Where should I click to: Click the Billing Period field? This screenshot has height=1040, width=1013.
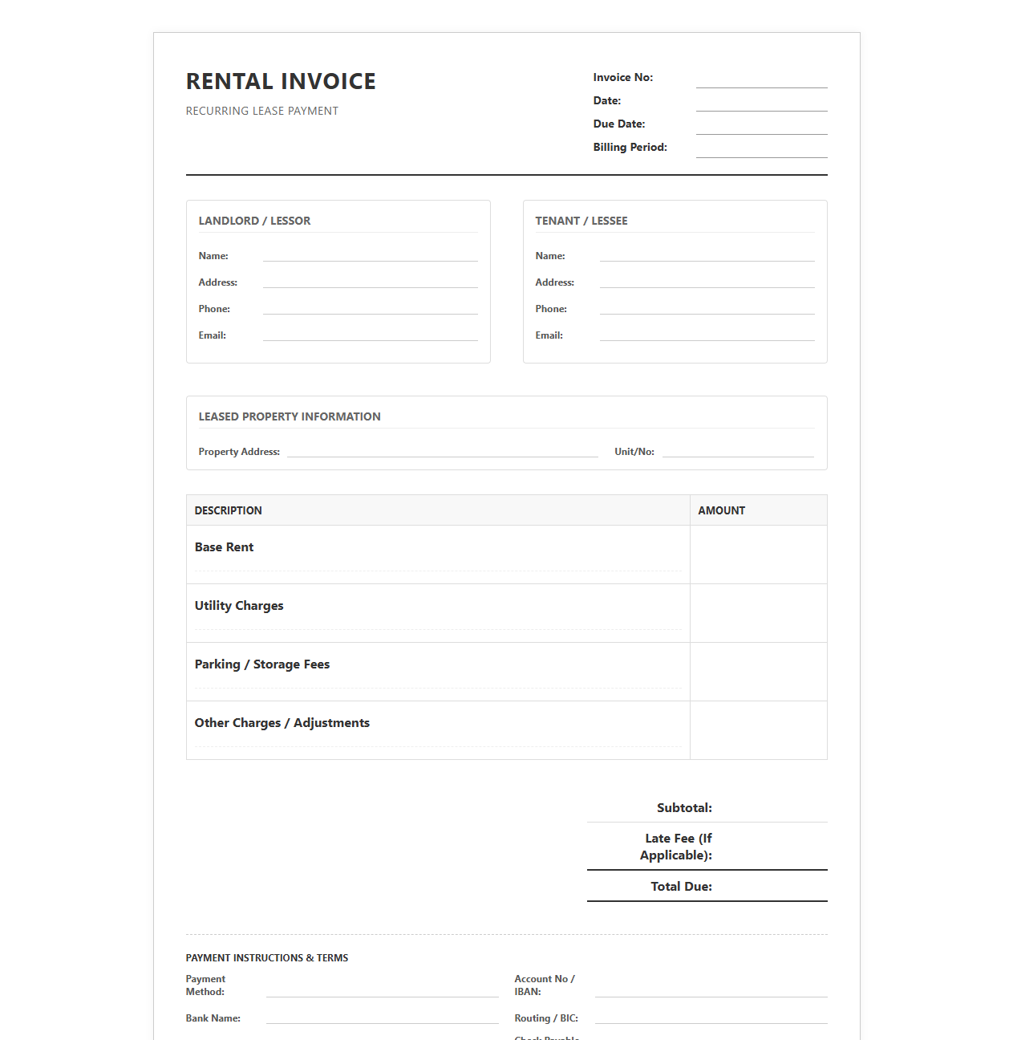(x=761, y=149)
